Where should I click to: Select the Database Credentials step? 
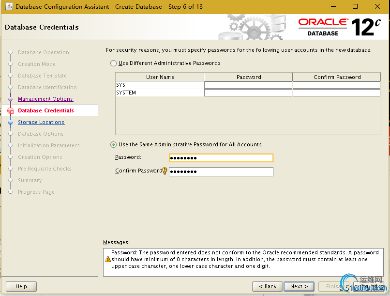pos(46,110)
